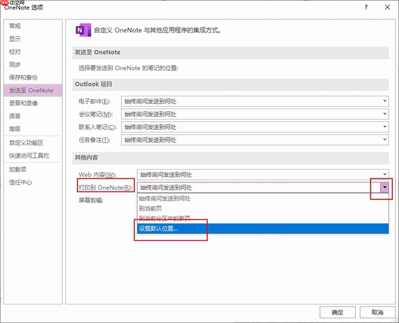Expand the 会议笔记 dropdown
The height and width of the screenshot is (323, 399).
click(385, 114)
